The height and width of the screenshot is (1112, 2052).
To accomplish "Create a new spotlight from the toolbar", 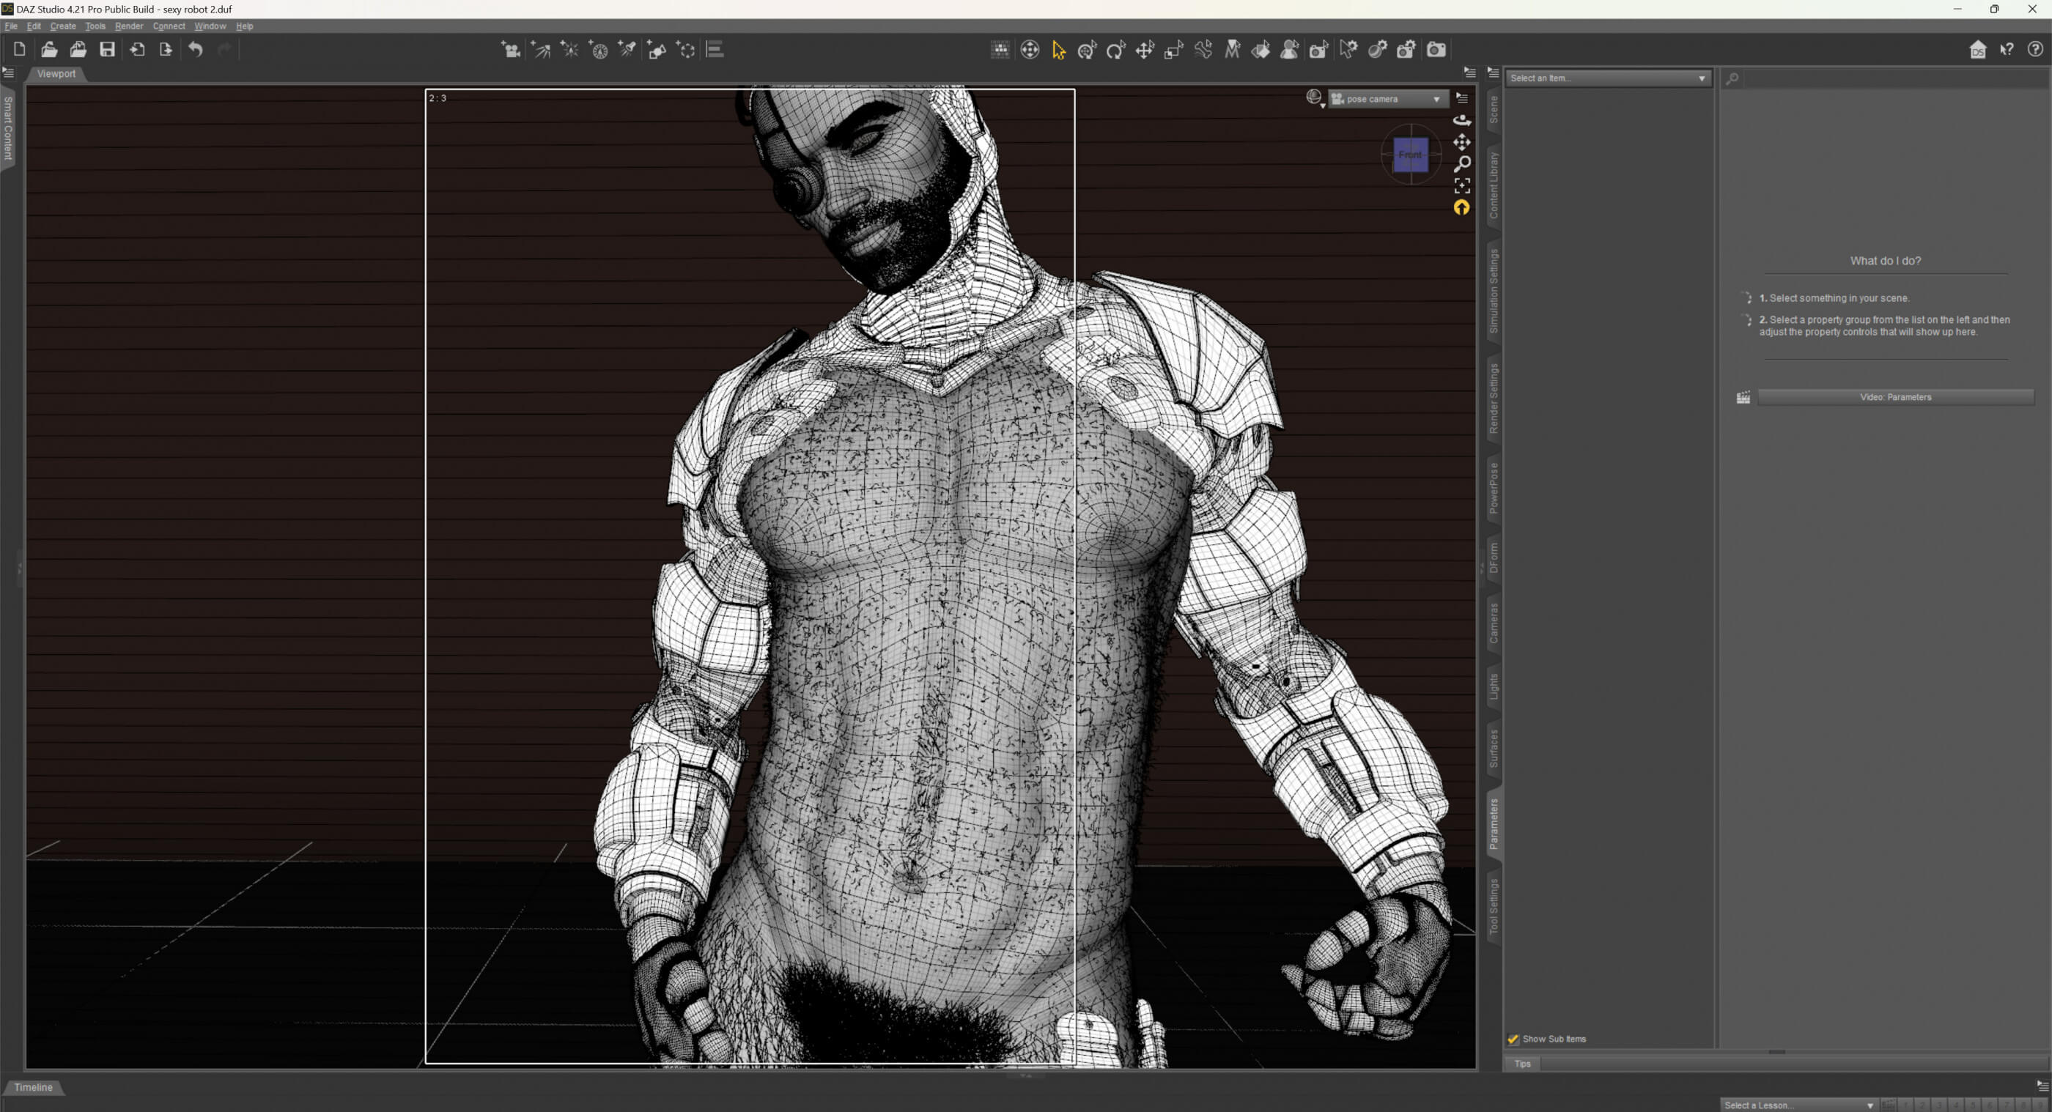I will (628, 50).
